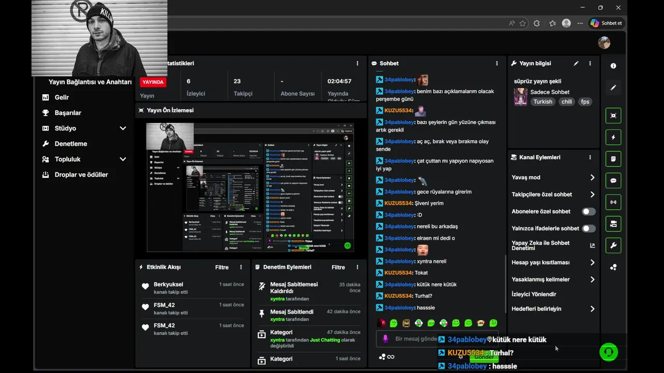664x373 pixels.
Task: Expand Stüdyo section in sidebar
Action: point(123,128)
